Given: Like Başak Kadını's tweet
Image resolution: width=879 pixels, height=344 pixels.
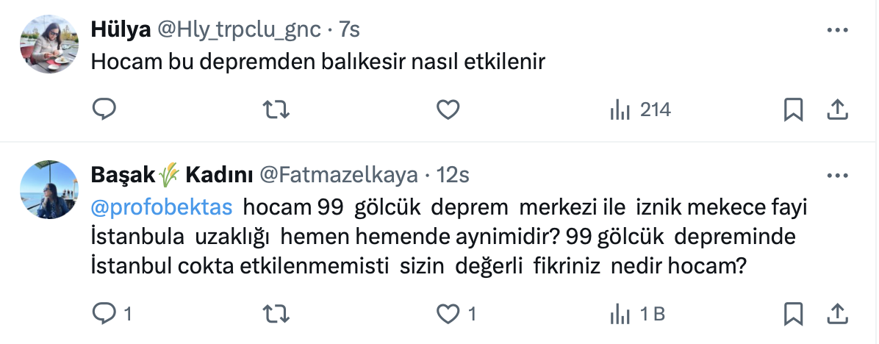Looking at the screenshot, I should [448, 314].
